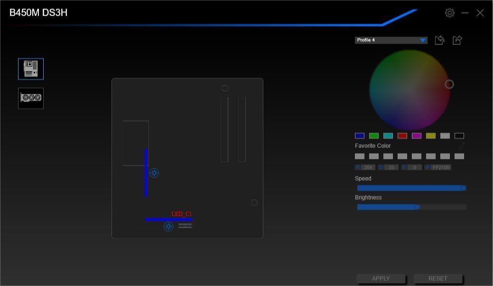Pick the blue preset color swatch
Viewport: 493px width, 286px height.
tap(359, 136)
